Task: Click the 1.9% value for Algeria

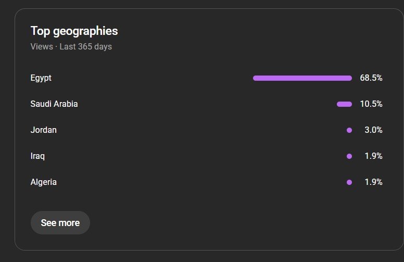Action: (373, 182)
